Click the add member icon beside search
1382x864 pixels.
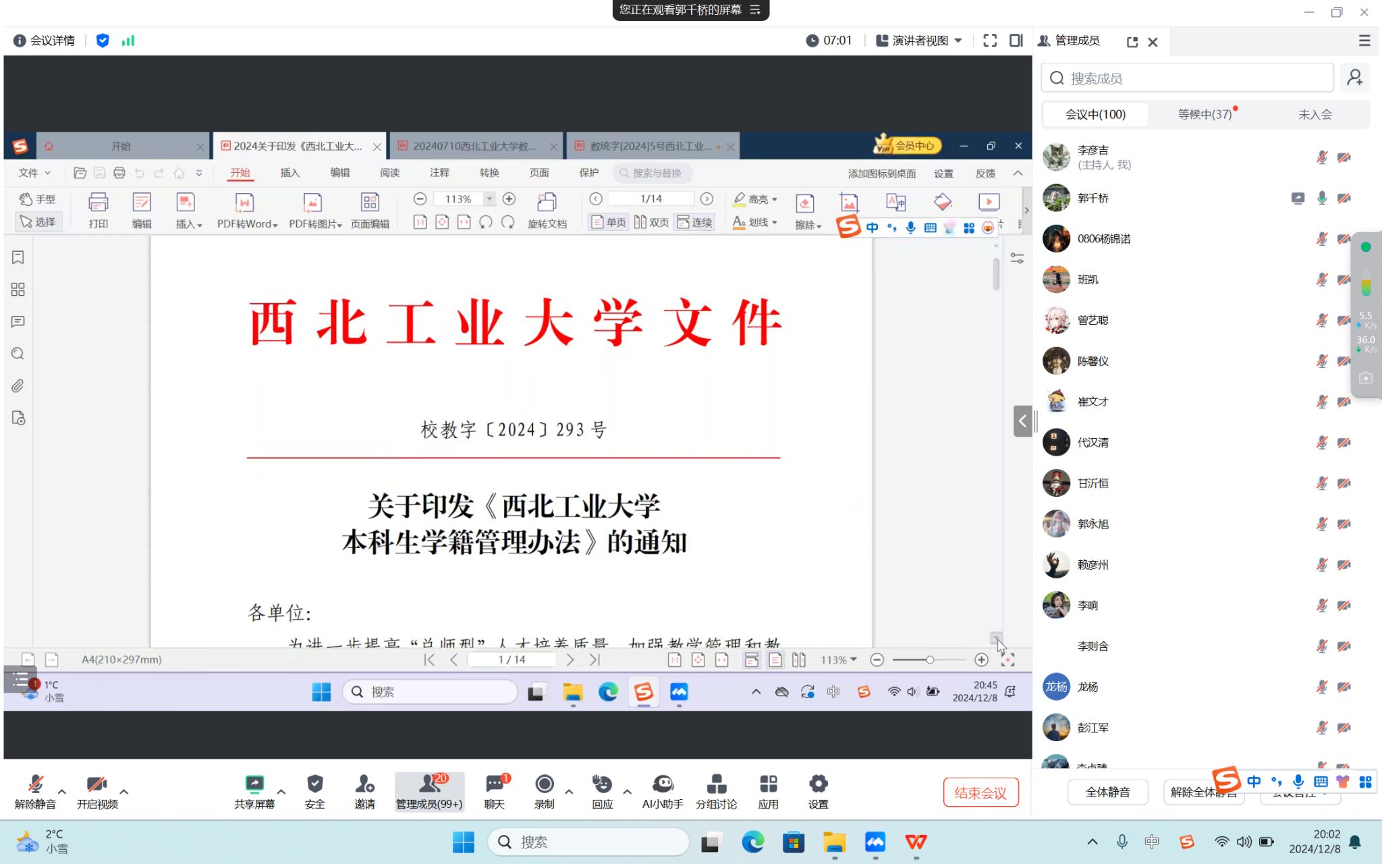pos(1354,78)
